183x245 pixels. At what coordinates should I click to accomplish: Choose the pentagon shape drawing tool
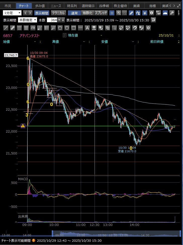[60, 28]
